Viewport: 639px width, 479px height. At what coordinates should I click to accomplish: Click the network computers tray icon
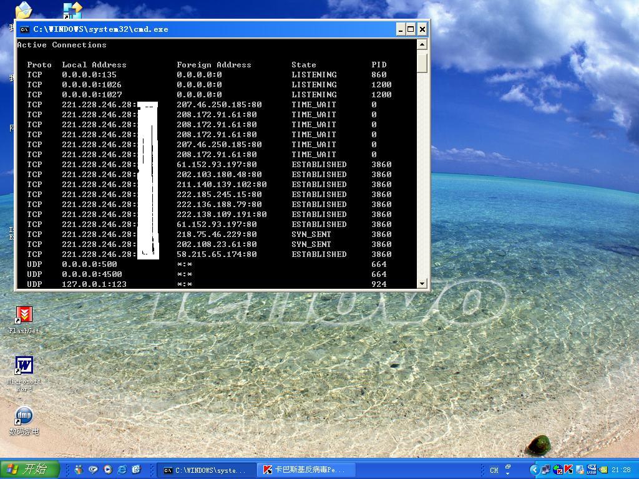(x=545, y=470)
